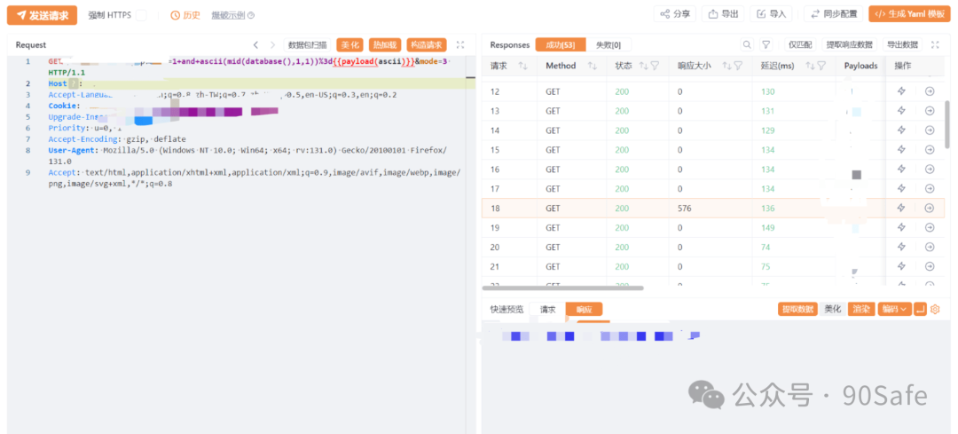
Task: Click the lightning icon in row 20
Action: coord(900,248)
